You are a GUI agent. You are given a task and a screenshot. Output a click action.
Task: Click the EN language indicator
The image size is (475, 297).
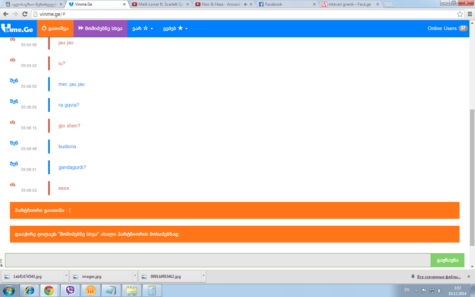407,290
